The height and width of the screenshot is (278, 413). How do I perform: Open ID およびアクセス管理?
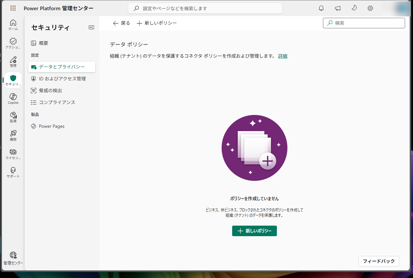[x=62, y=79]
